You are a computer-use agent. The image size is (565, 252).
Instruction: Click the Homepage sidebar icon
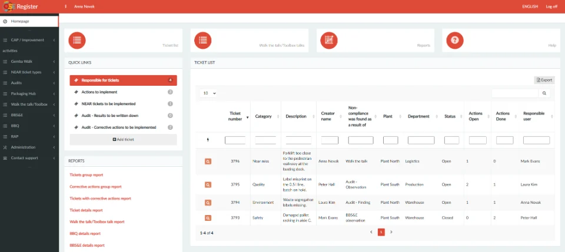pos(5,21)
